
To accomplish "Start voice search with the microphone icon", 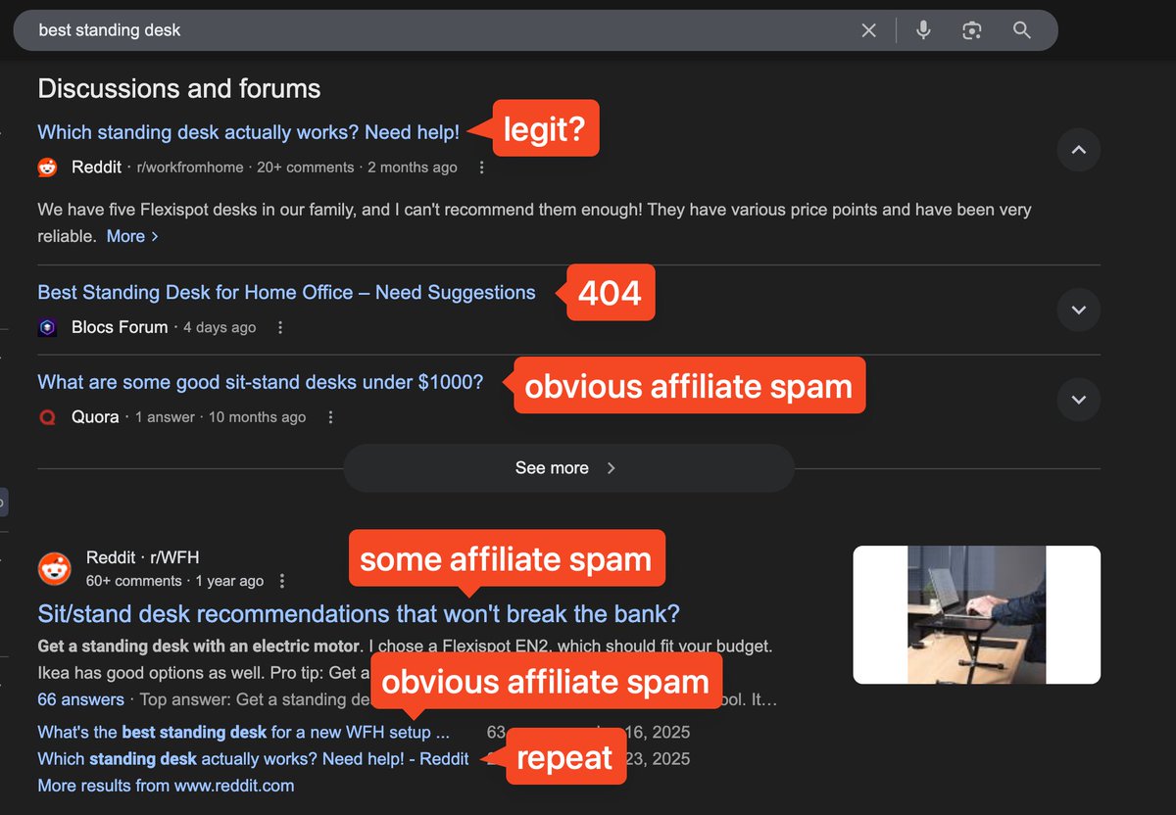I will click(x=923, y=30).
